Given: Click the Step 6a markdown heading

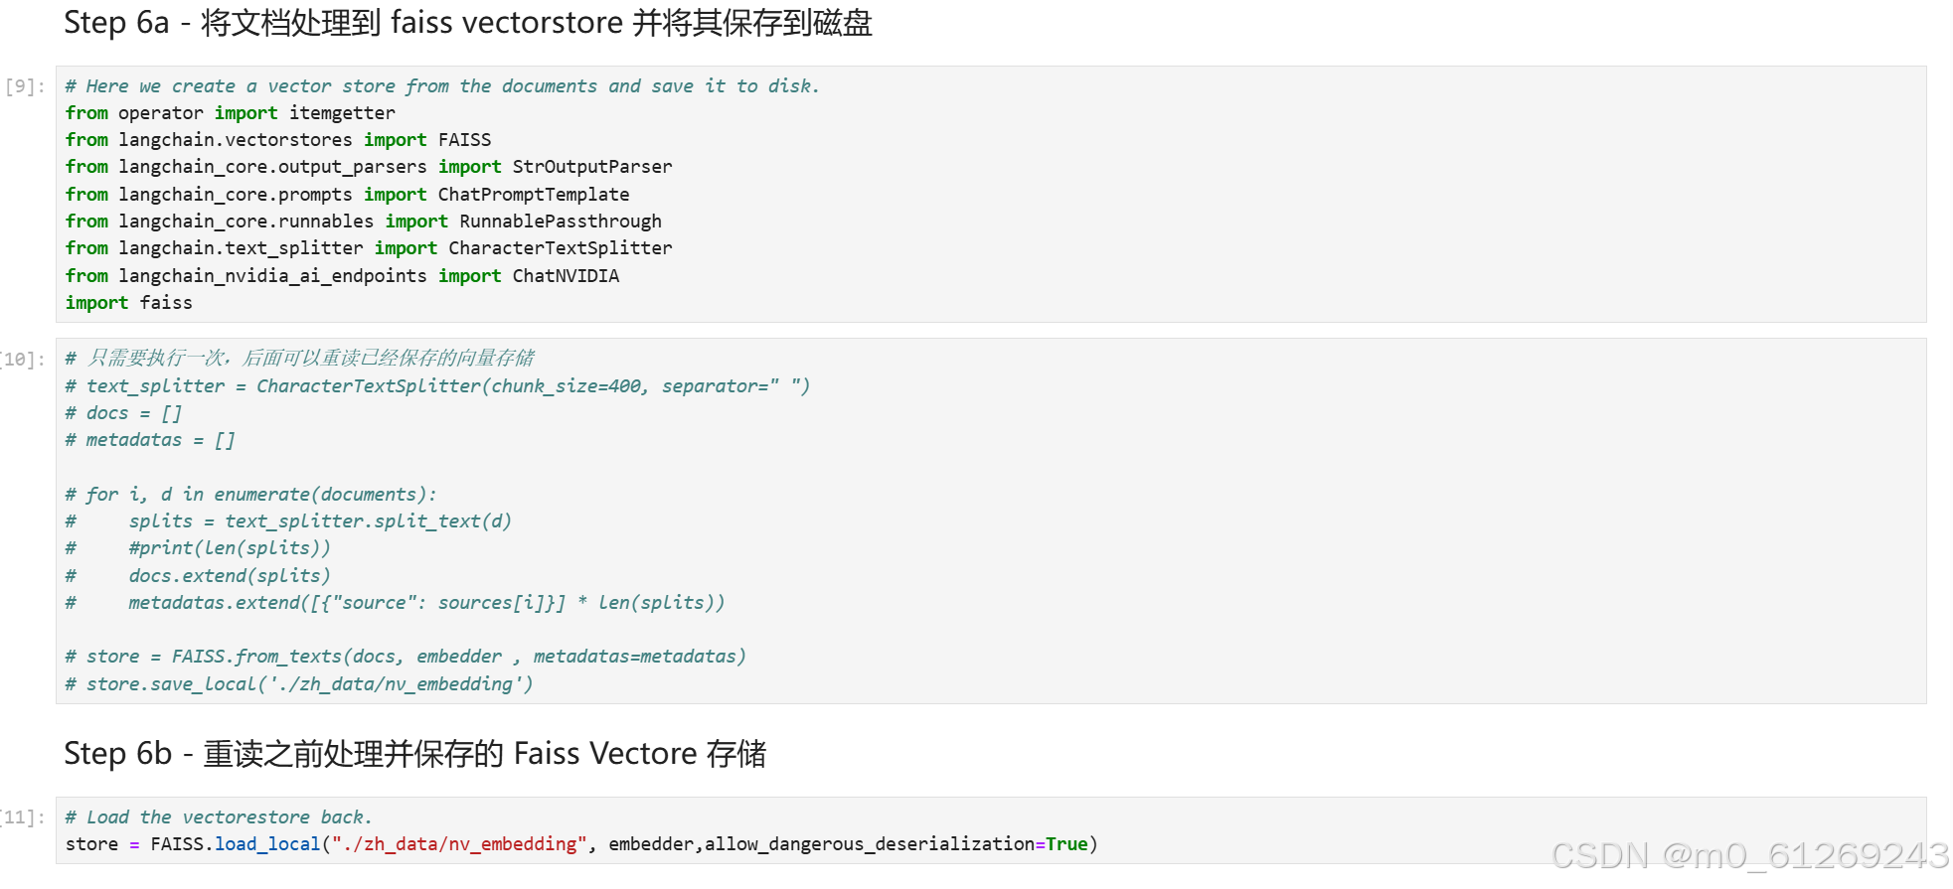Looking at the screenshot, I should tap(468, 23).
